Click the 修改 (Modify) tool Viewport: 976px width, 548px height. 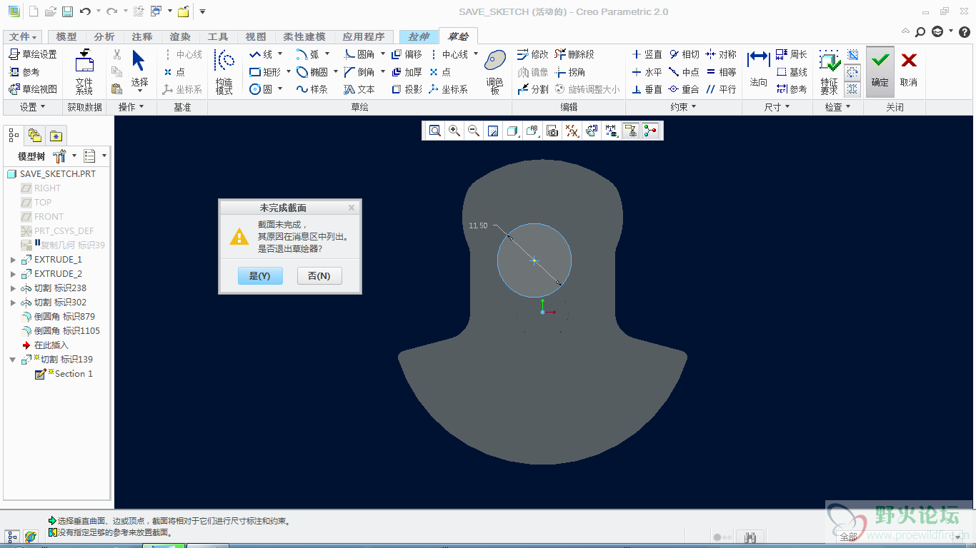[x=533, y=54]
